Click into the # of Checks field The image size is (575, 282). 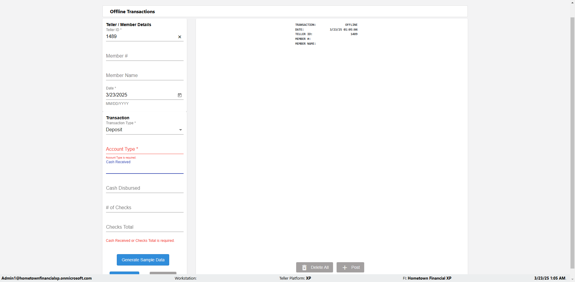(x=145, y=208)
